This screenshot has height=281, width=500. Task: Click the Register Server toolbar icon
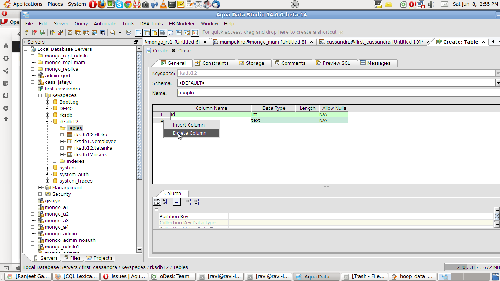point(27,33)
